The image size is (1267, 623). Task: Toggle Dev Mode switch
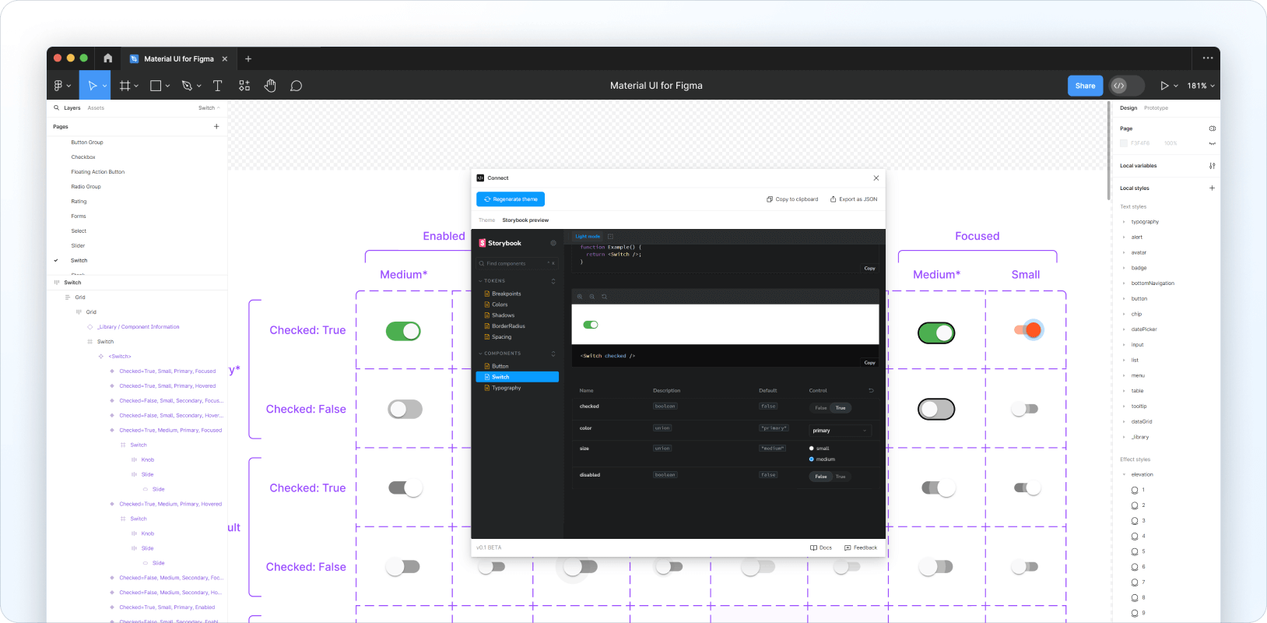click(x=1127, y=86)
